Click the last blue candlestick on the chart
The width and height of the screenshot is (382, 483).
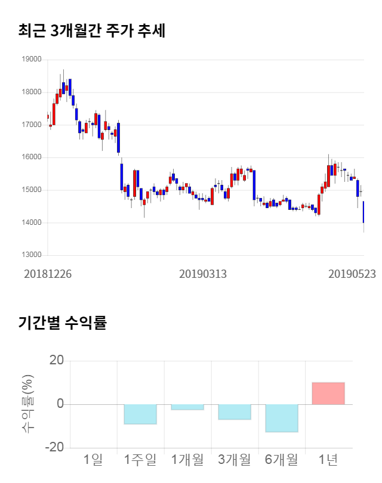[363, 212]
